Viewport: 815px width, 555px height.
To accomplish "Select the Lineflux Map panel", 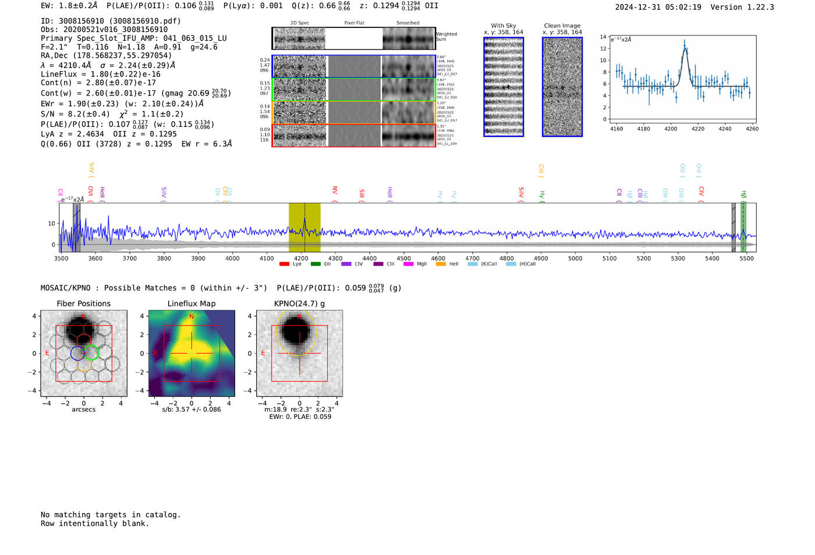I will tap(192, 353).
